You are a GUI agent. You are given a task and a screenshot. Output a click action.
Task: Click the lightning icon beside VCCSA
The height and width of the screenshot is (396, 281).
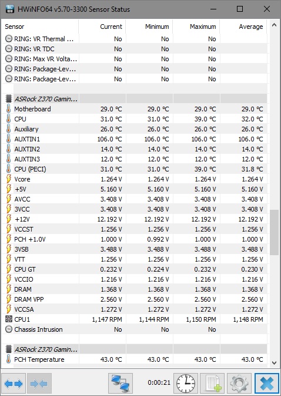point(9,309)
